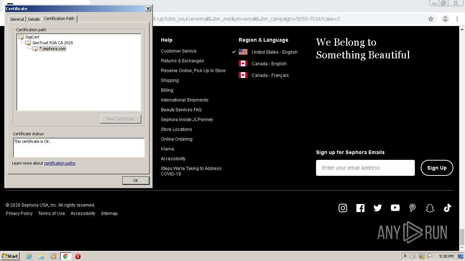Viewport: 465px width, 261px height.
Task: Open International Shipments link
Action: (x=185, y=100)
